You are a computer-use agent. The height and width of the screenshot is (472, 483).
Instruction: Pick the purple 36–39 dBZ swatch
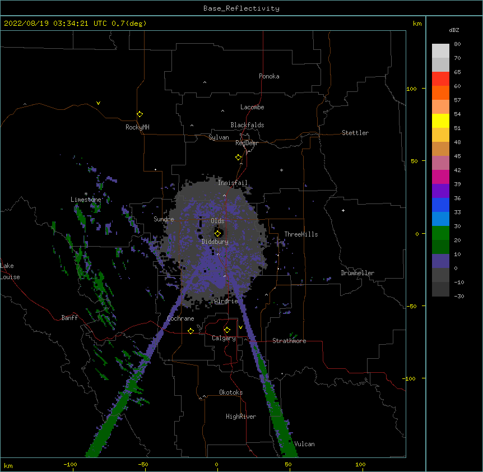pyautogui.click(x=440, y=191)
